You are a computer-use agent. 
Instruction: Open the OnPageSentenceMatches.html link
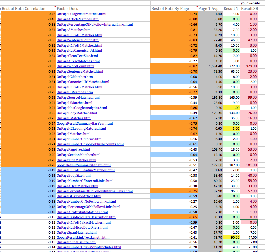tap(80, 71)
